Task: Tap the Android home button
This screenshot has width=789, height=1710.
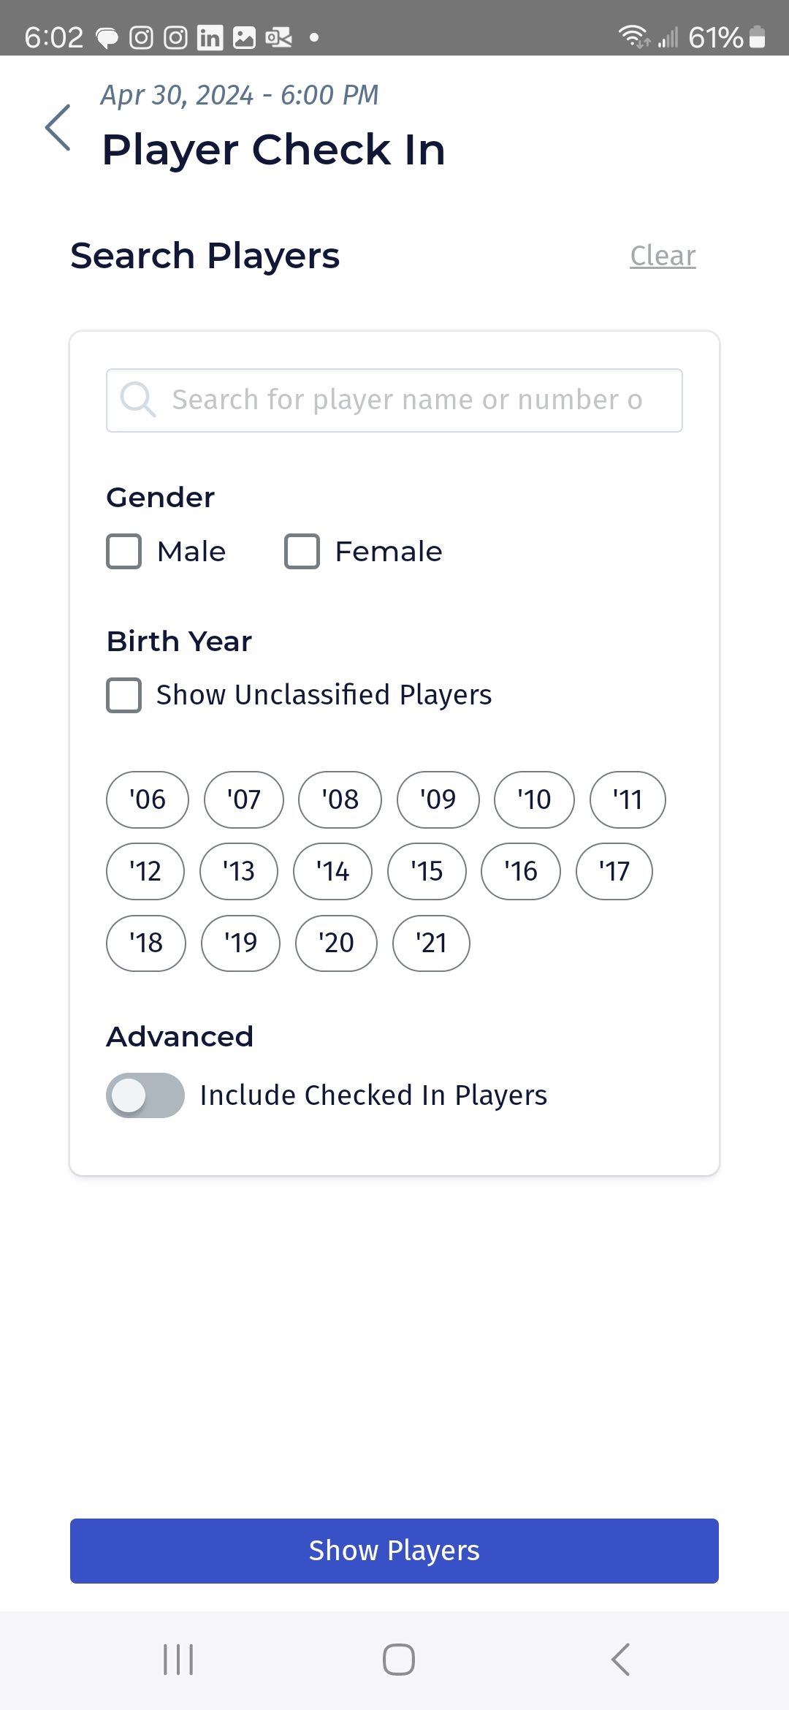Action: (x=399, y=1660)
